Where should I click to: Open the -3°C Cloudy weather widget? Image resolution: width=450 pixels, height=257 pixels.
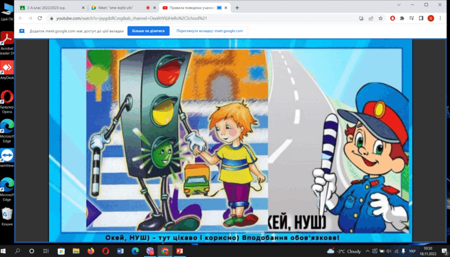[344, 251]
